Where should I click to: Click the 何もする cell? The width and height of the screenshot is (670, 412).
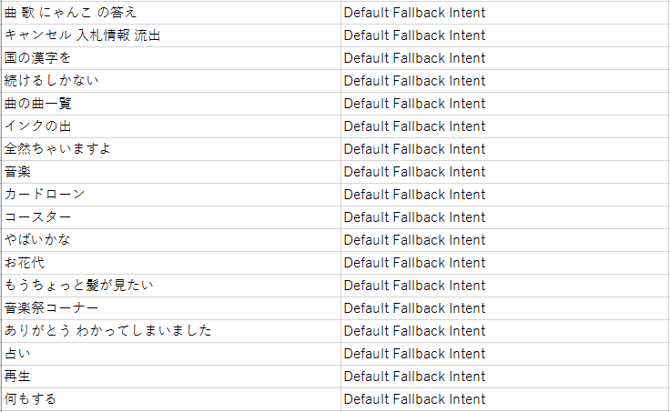pyautogui.click(x=171, y=399)
